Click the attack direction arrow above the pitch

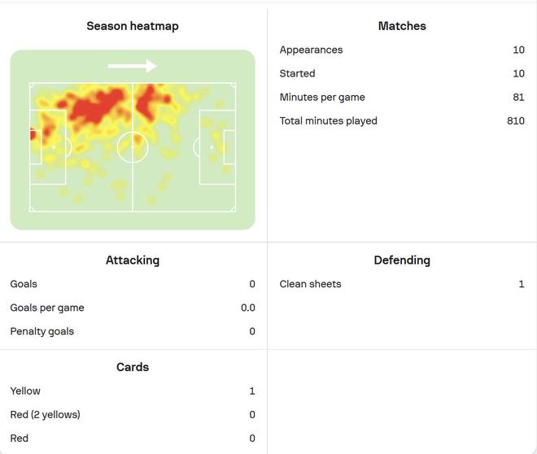132,66
